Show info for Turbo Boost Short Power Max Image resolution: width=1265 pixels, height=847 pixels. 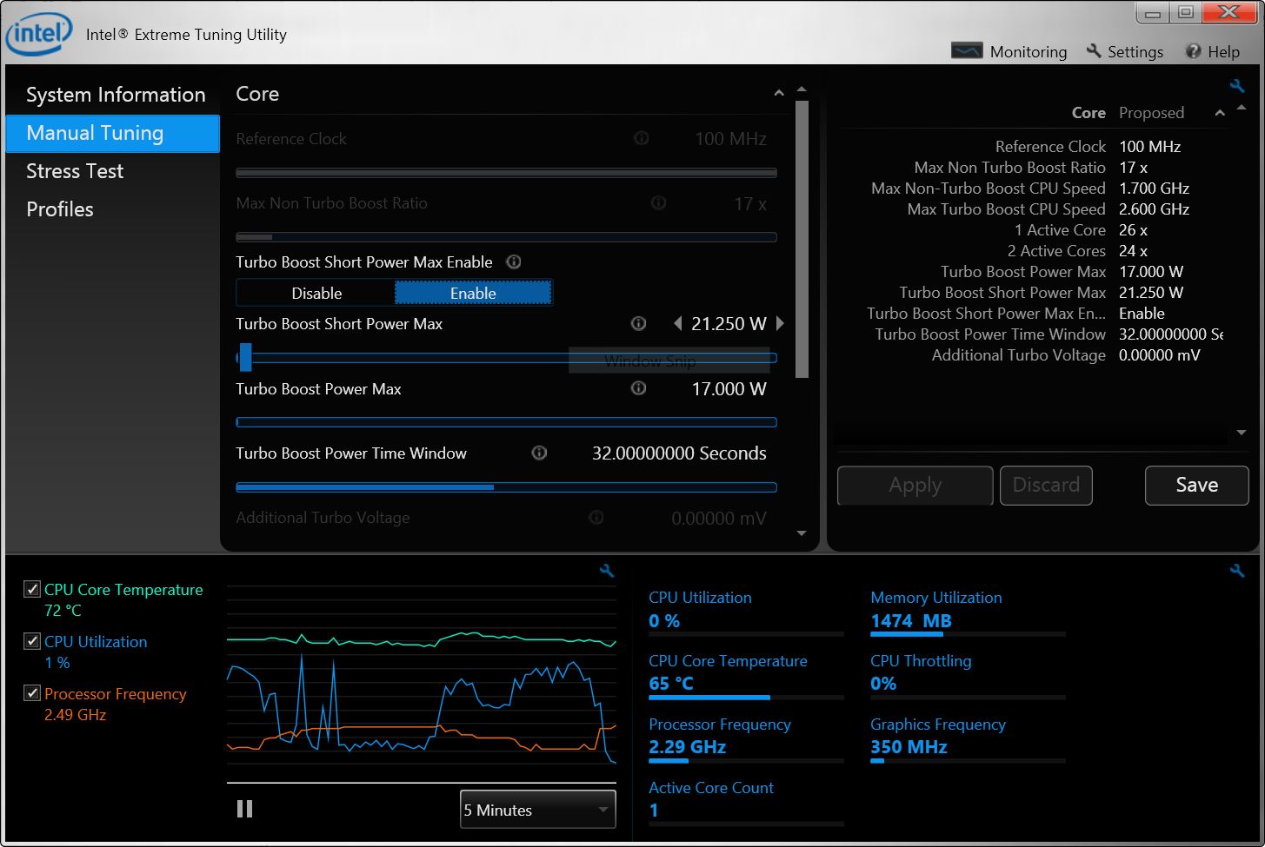coord(638,323)
